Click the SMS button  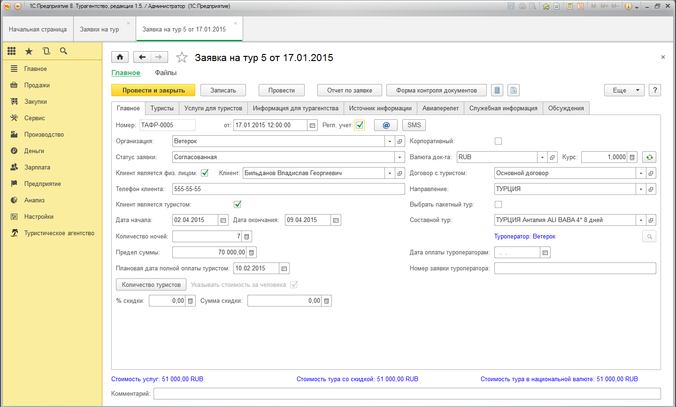tap(414, 125)
